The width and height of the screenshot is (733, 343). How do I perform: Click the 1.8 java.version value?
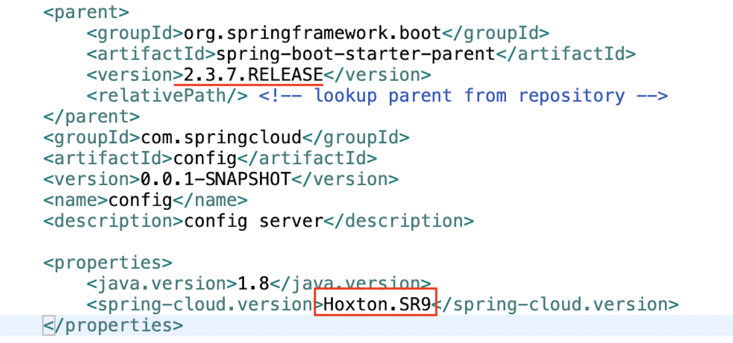coord(253,283)
